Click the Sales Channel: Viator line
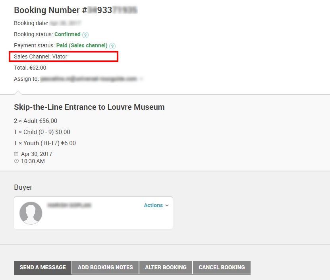This screenshot has height=280, width=330. point(41,56)
